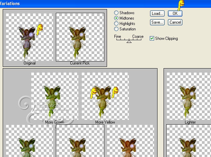Click the Save... settings button

point(157,22)
